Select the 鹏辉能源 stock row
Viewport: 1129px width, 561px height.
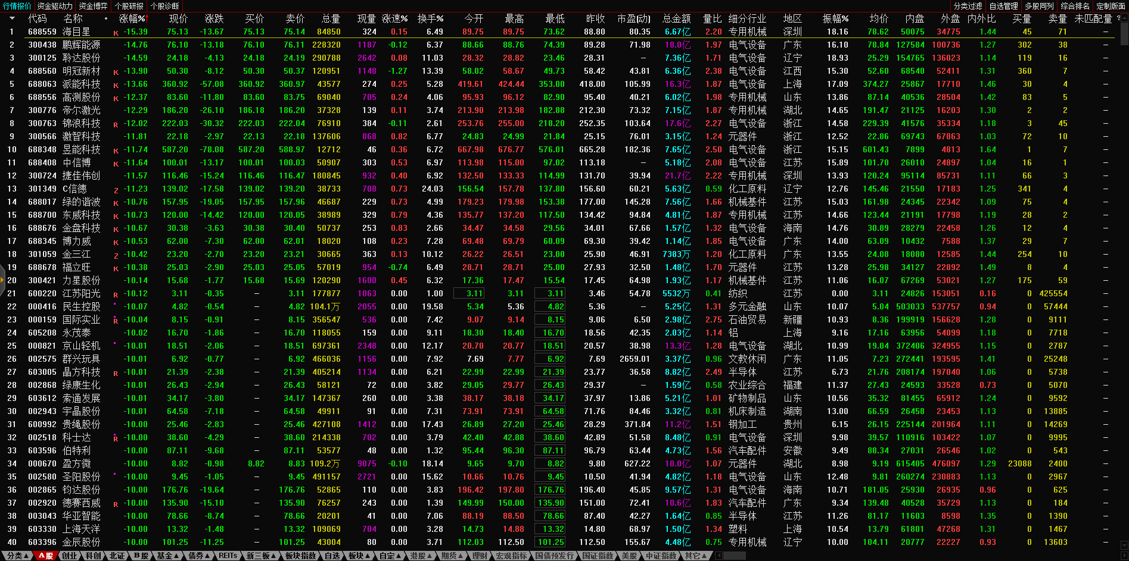pos(82,45)
